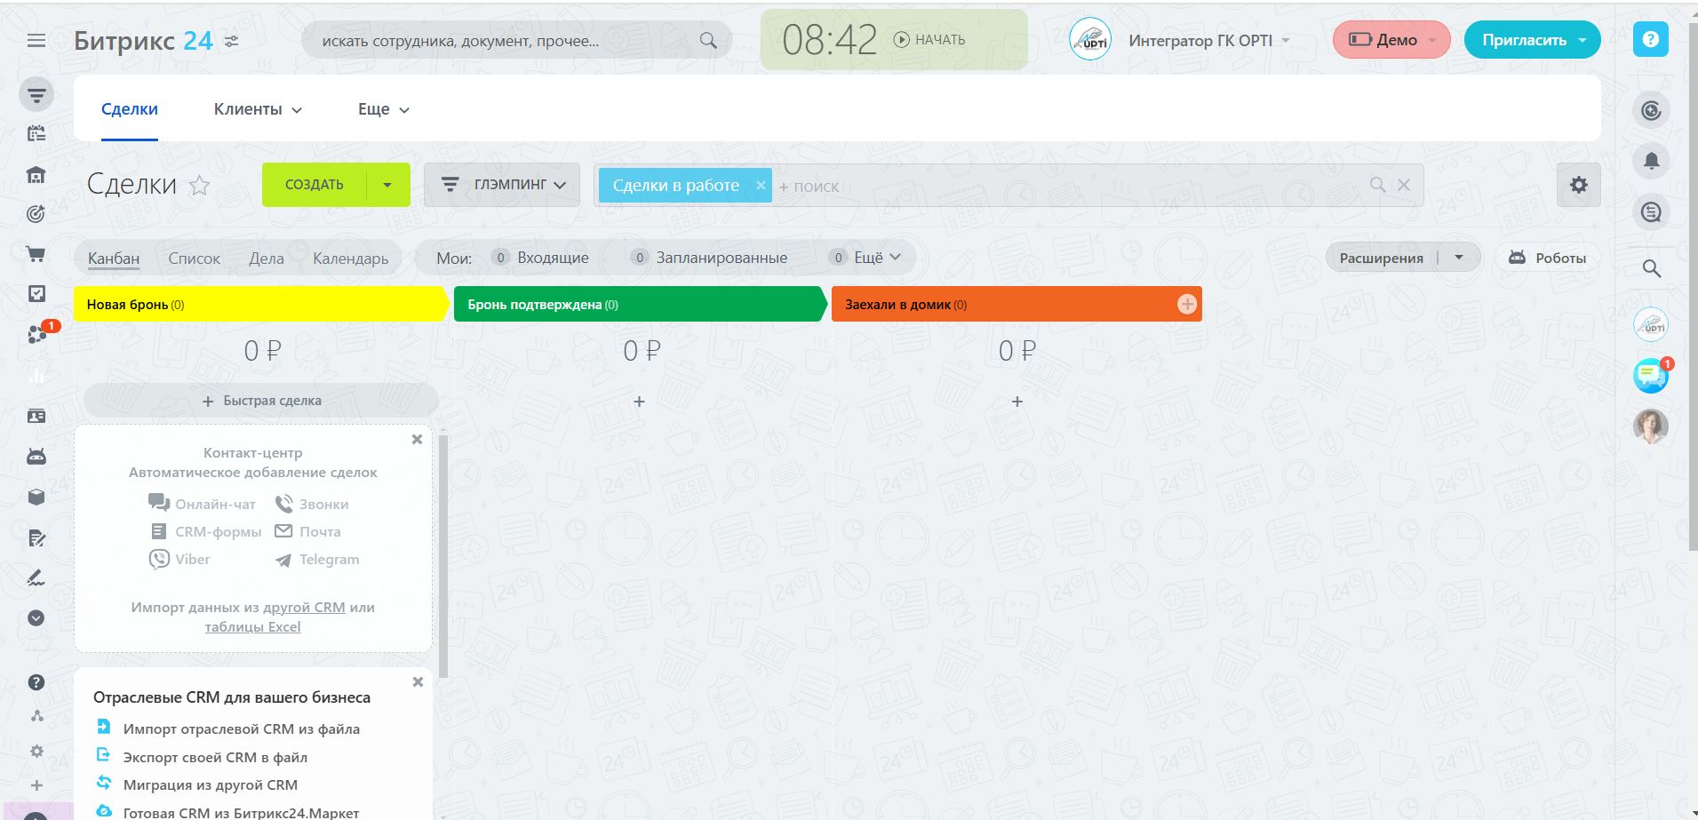Open the shopping cart icon in sidebar
Screen dimensions: 1698x820
[36, 254]
